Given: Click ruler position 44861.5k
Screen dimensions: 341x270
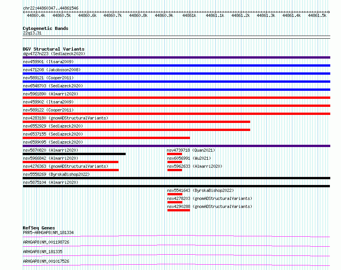Looking at the screenshot, I should point(317,15).
